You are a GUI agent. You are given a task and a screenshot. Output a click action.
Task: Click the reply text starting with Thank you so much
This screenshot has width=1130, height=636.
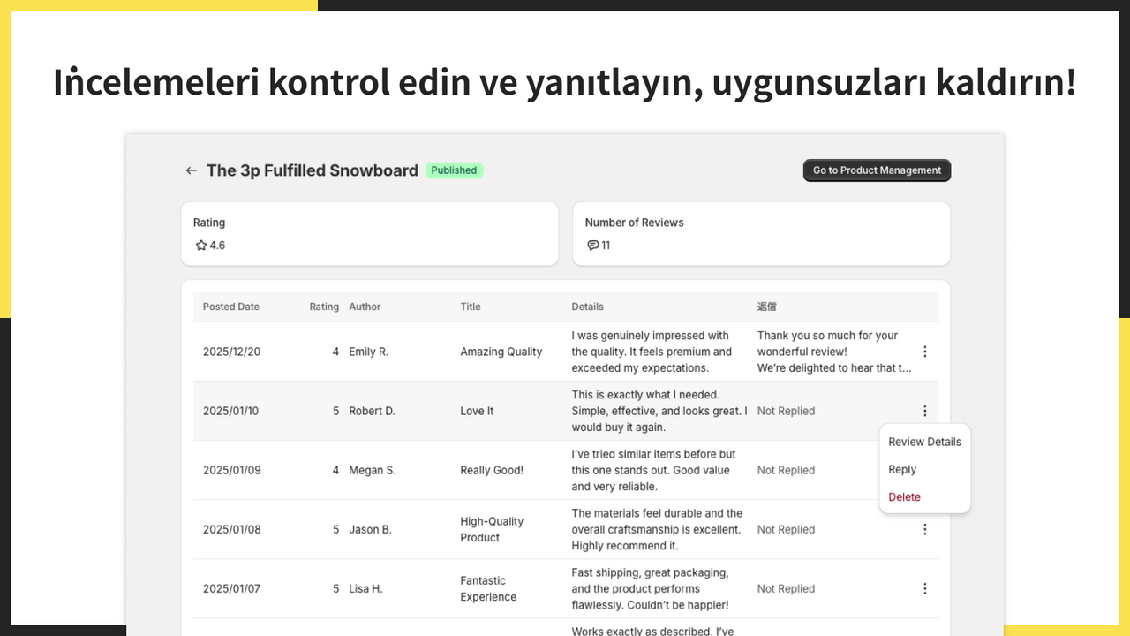click(x=834, y=352)
